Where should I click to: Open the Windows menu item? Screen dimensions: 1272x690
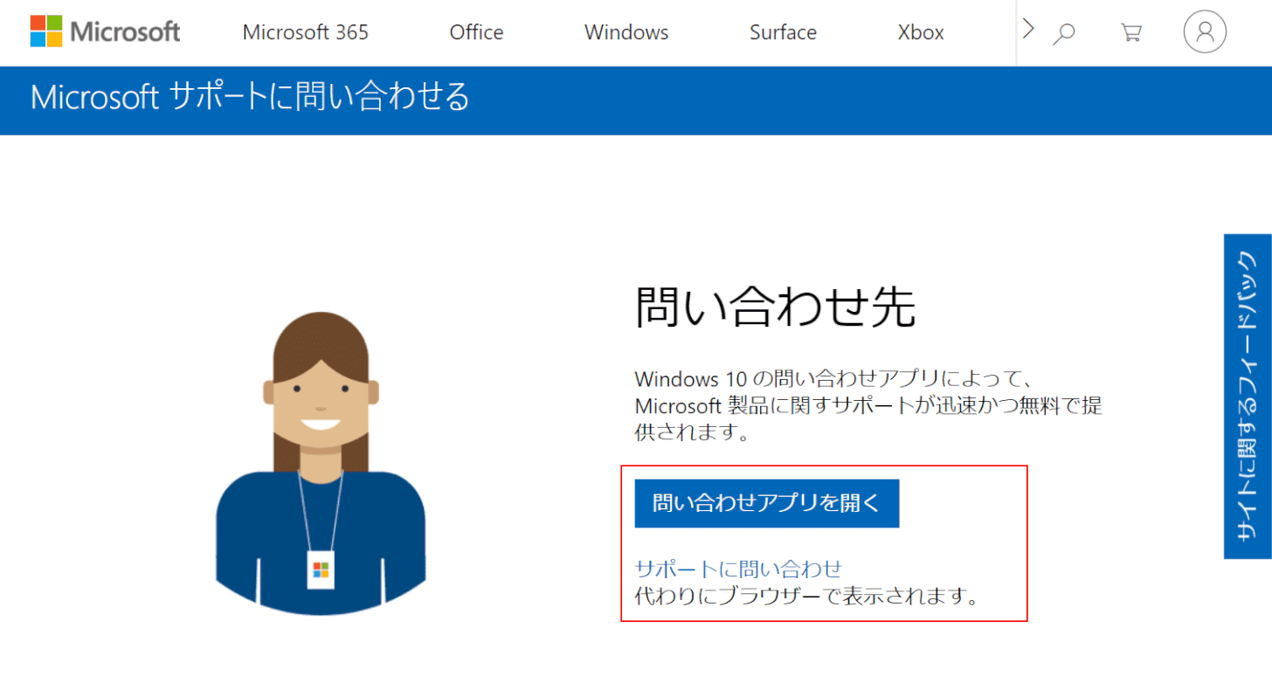[626, 33]
